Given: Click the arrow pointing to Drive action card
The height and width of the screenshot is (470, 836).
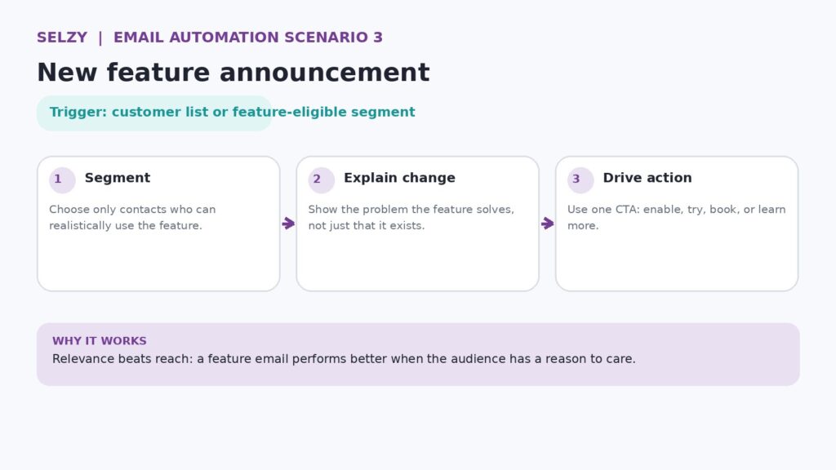Looking at the screenshot, I should tap(548, 224).
